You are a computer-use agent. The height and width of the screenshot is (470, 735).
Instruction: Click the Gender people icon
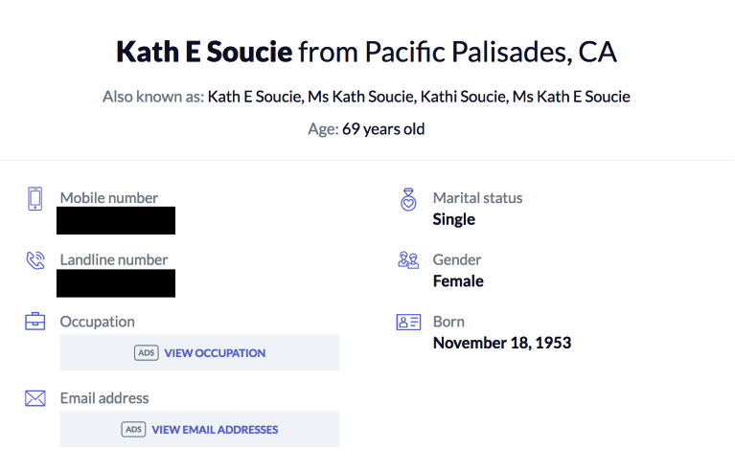(408, 260)
